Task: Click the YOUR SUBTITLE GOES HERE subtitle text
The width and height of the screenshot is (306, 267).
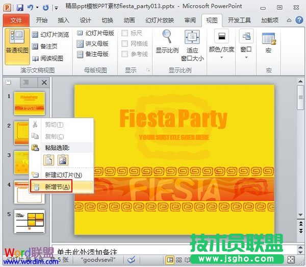Action: 174,137
